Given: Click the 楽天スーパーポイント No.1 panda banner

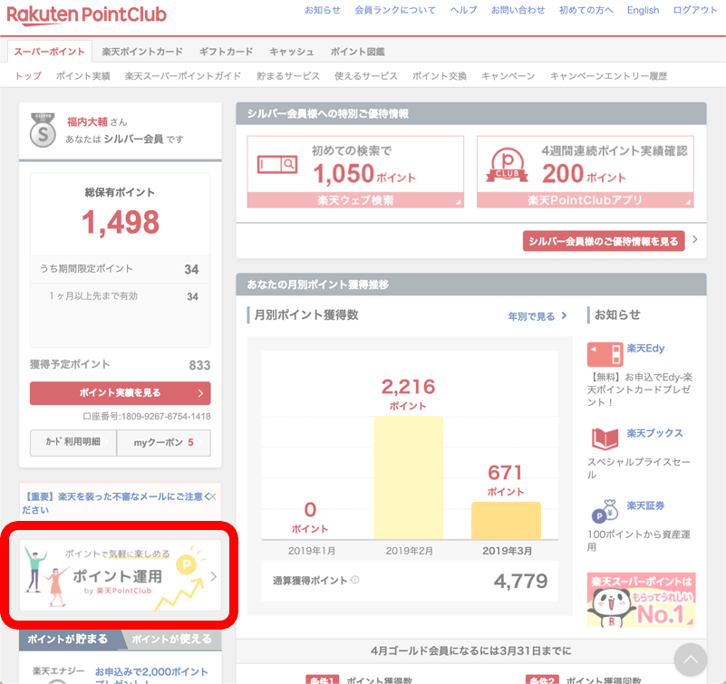Looking at the screenshot, I should (642, 601).
